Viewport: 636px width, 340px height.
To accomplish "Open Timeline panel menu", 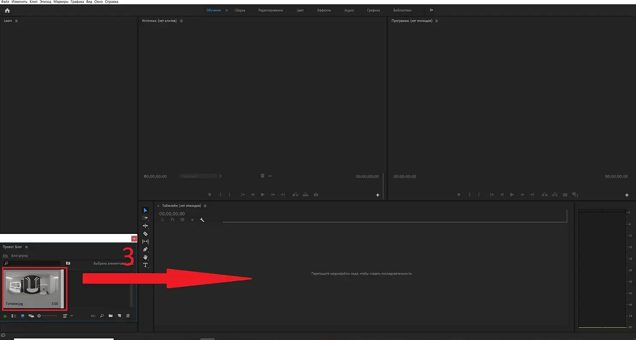I will pos(205,206).
